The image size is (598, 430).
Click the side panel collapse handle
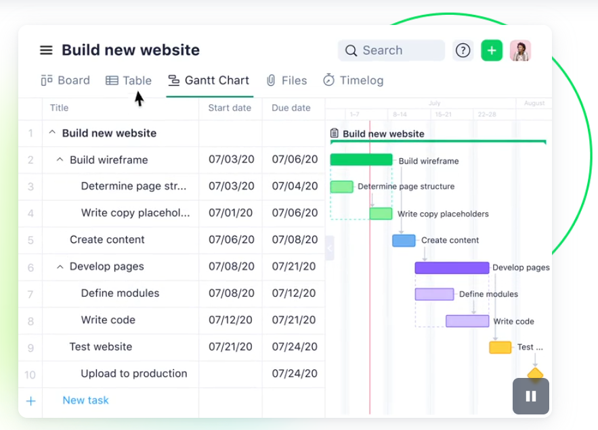click(330, 248)
